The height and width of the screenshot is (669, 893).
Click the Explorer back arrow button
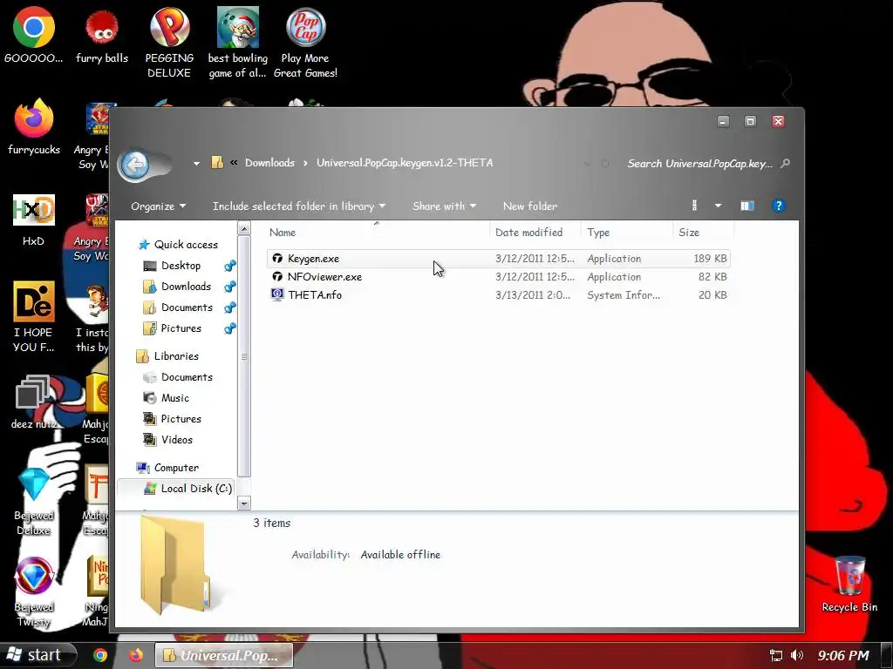[135, 165]
